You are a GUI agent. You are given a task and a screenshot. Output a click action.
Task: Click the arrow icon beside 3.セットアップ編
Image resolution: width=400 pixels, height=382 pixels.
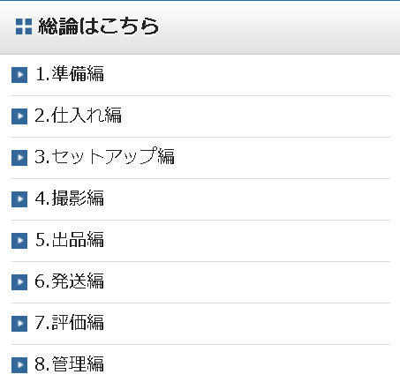pos(19,158)
